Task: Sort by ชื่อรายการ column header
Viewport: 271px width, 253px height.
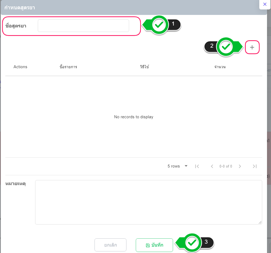Action: (x=68, y=67)
